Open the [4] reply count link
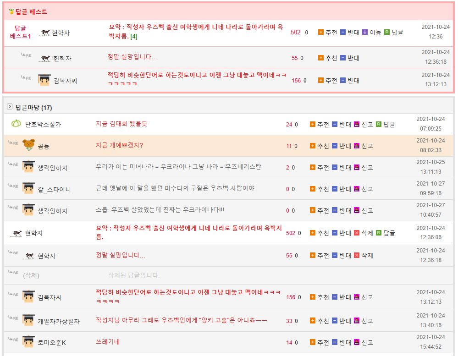This screenshot has width=458, height=356. point(134,36)
